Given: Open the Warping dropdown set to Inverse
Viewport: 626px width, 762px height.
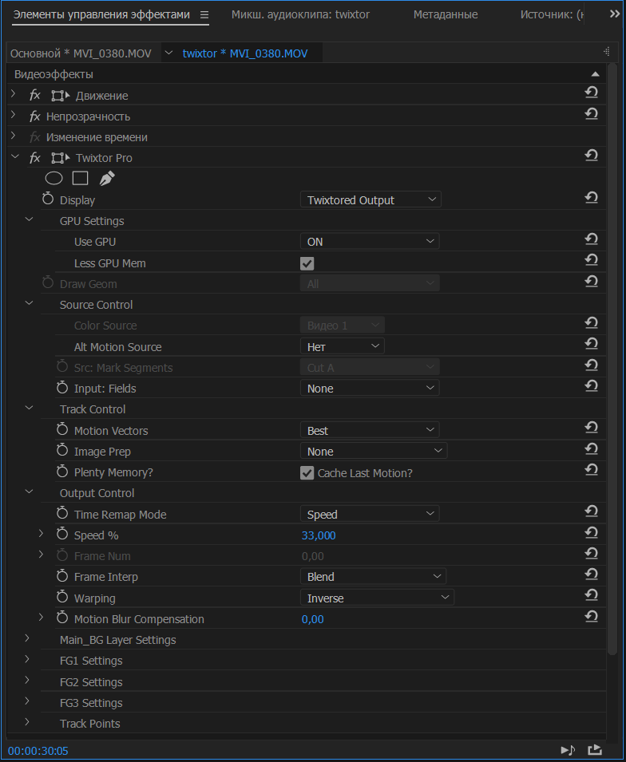Looking at the screenshot, I should 377,598.
